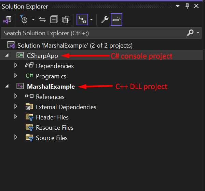The image size is (205, 191).
Task: Click Sync with Active Document arrows icon
Action: click(x=42, y=20)
